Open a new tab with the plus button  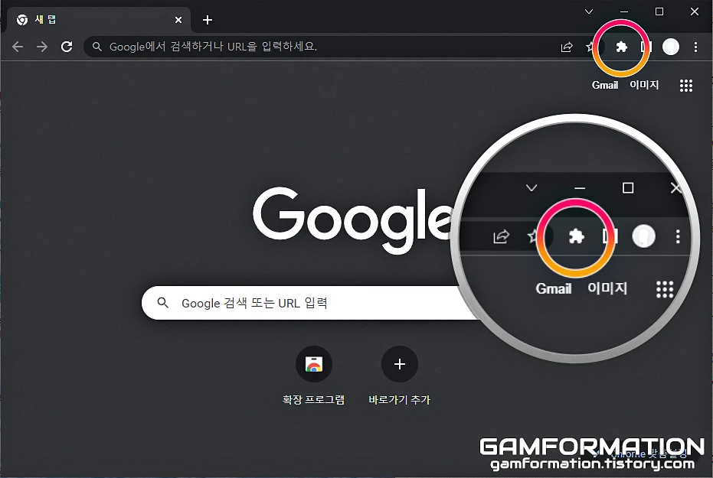pyautogui.click(x=208, y=20)
